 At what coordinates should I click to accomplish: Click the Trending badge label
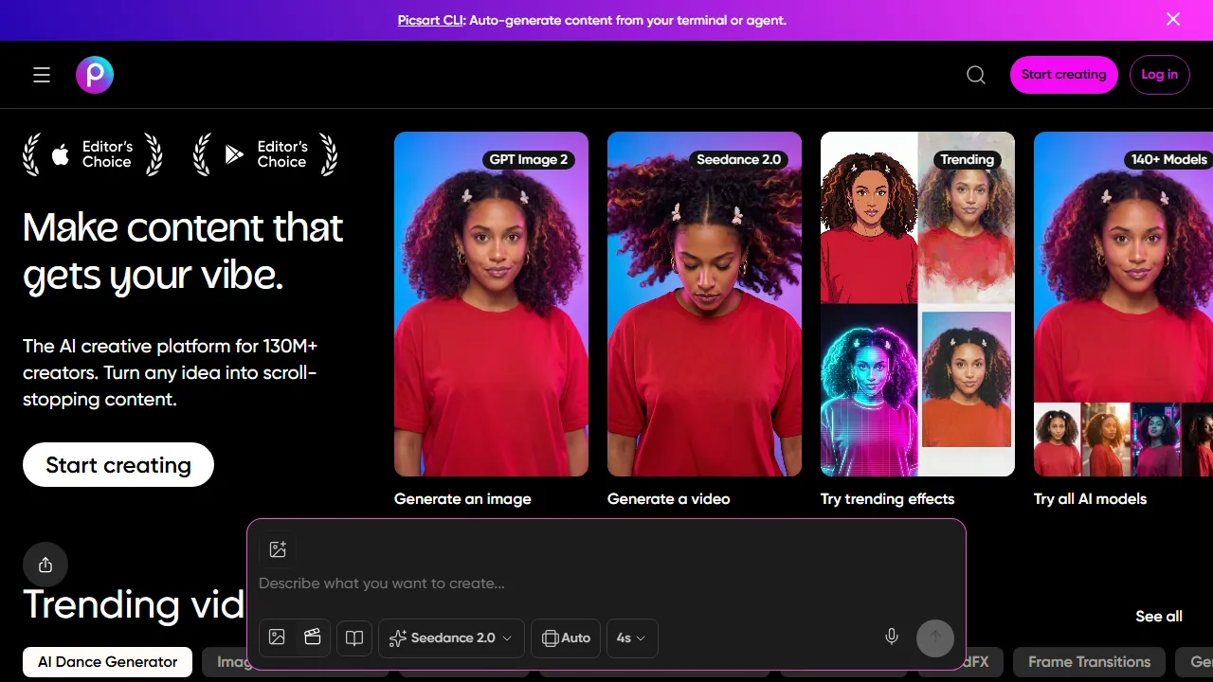pos(968,159)
